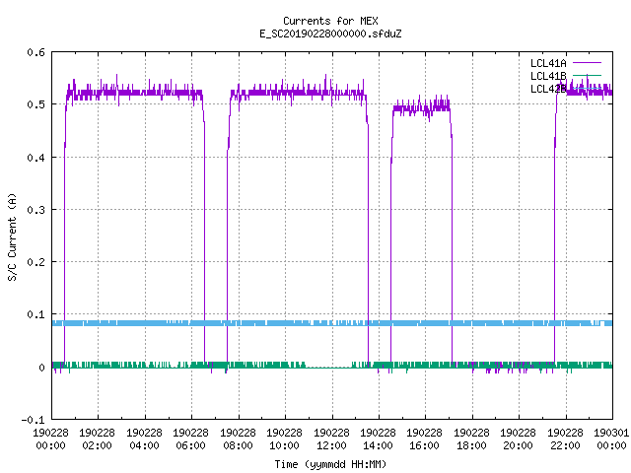Click the LCL41A legend label
Screen dimensions: 631x473
548,63
